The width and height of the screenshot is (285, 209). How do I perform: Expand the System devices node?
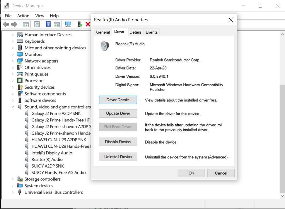point(13,186)
